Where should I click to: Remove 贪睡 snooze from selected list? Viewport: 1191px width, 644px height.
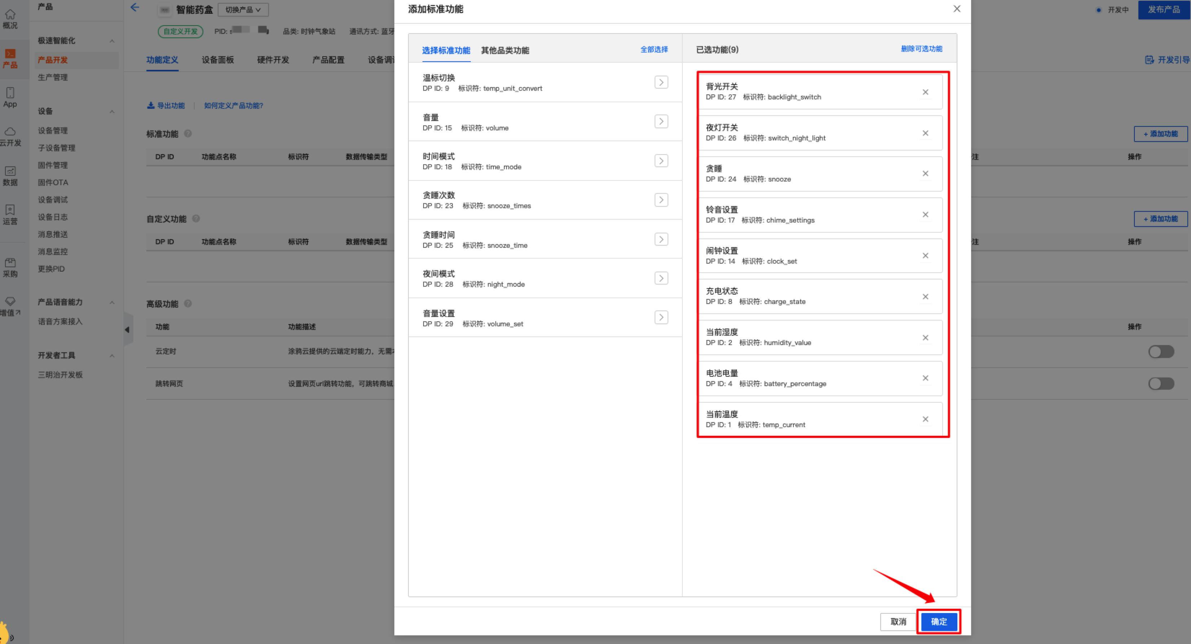925,174
